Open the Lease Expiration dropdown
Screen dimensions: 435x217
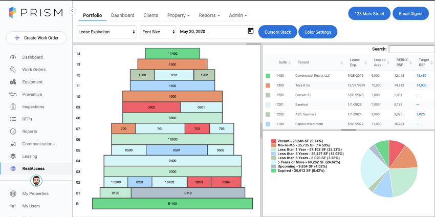coord(106,32)
